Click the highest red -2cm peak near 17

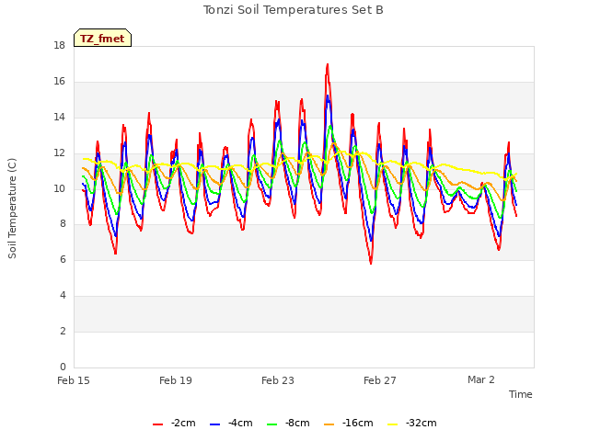coord(328,65)
